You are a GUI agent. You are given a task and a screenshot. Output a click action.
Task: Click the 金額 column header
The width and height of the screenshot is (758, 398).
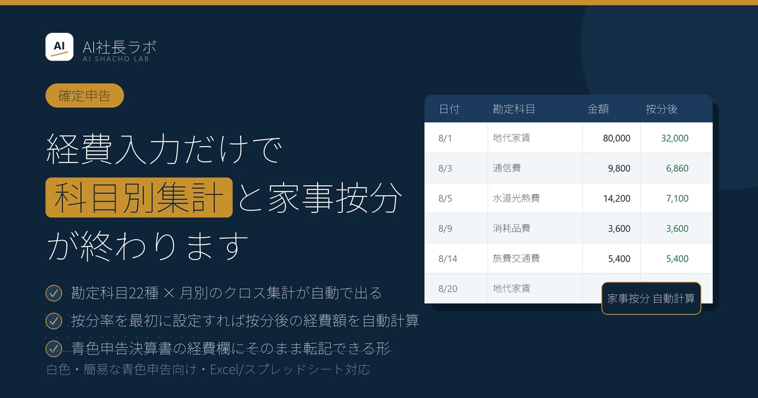598,109
